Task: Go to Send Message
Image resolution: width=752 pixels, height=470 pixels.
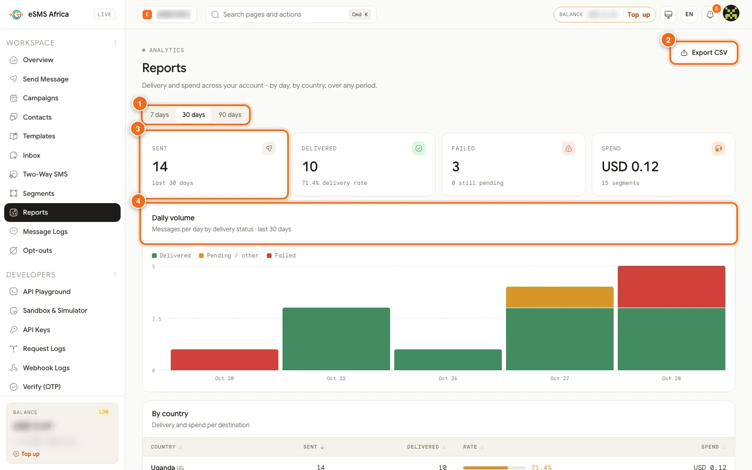Action: pos(62,79)
